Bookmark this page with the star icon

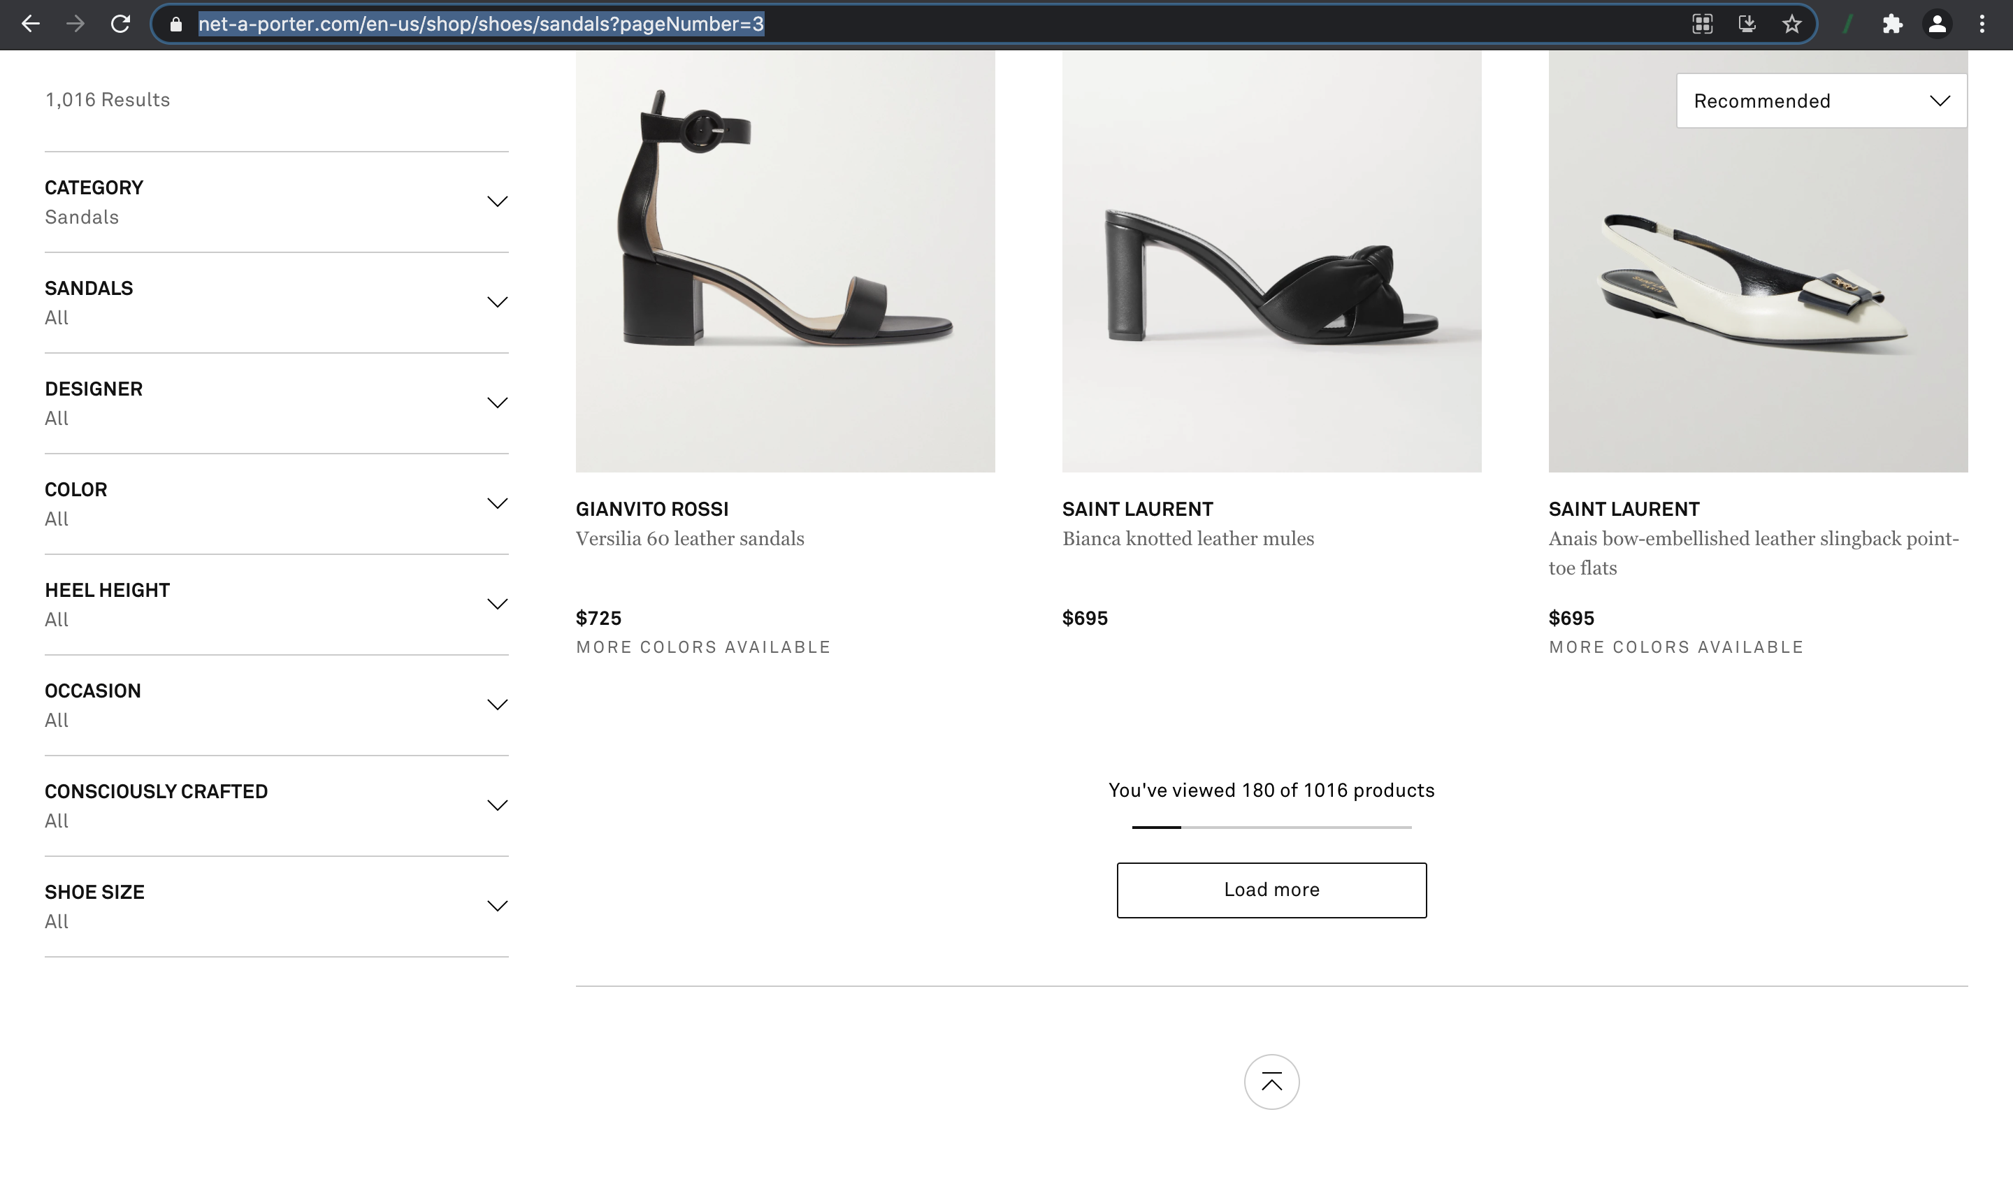click(x=1792, y=24)
